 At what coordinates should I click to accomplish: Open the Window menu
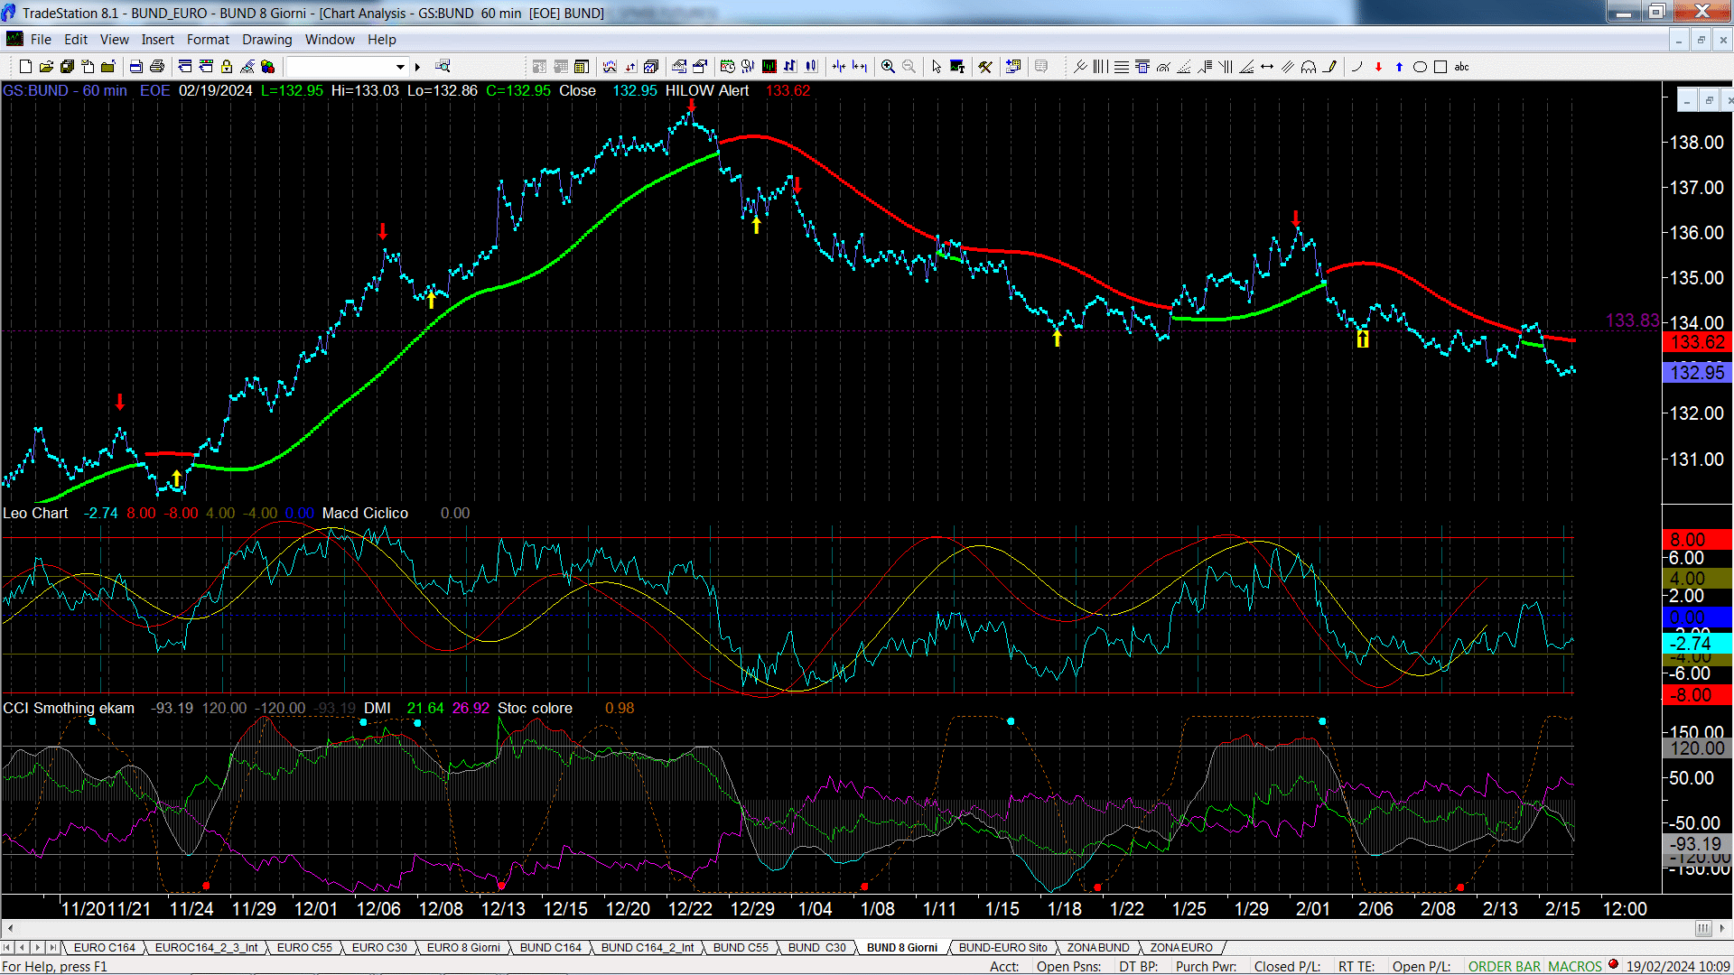tap(330, 40)
